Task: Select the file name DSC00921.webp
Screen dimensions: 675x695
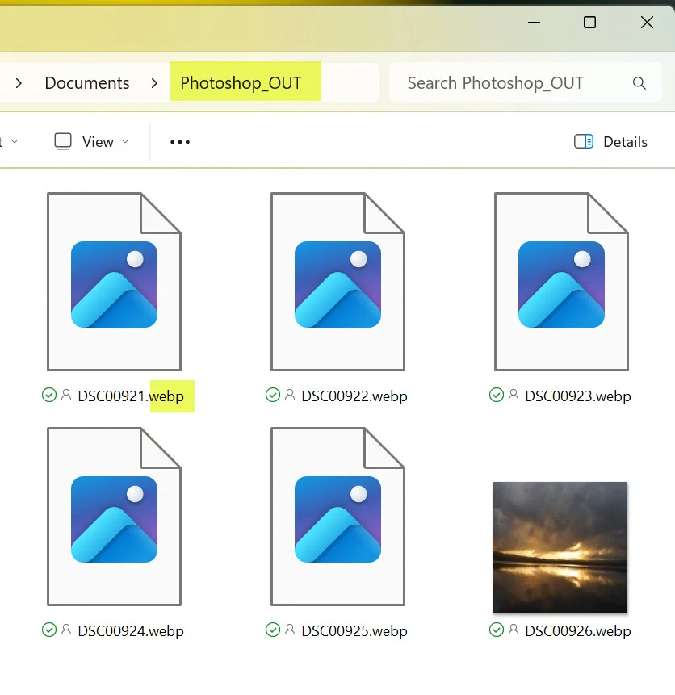Action: pos(131,396)
